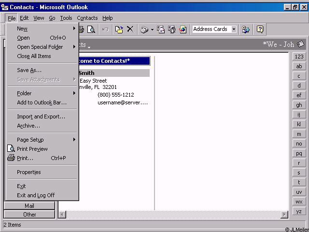Click the Outlook icon in title bar
The width and height of the screenshot is (309, 232).
tap(5, 7)
